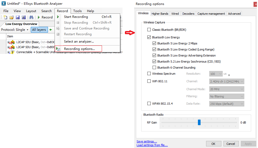Enable WPAN 802.15.4 capture
Image resolution: width=258 pixels, height=148 pixels.
pyautogui.click(x=149, y=104)
